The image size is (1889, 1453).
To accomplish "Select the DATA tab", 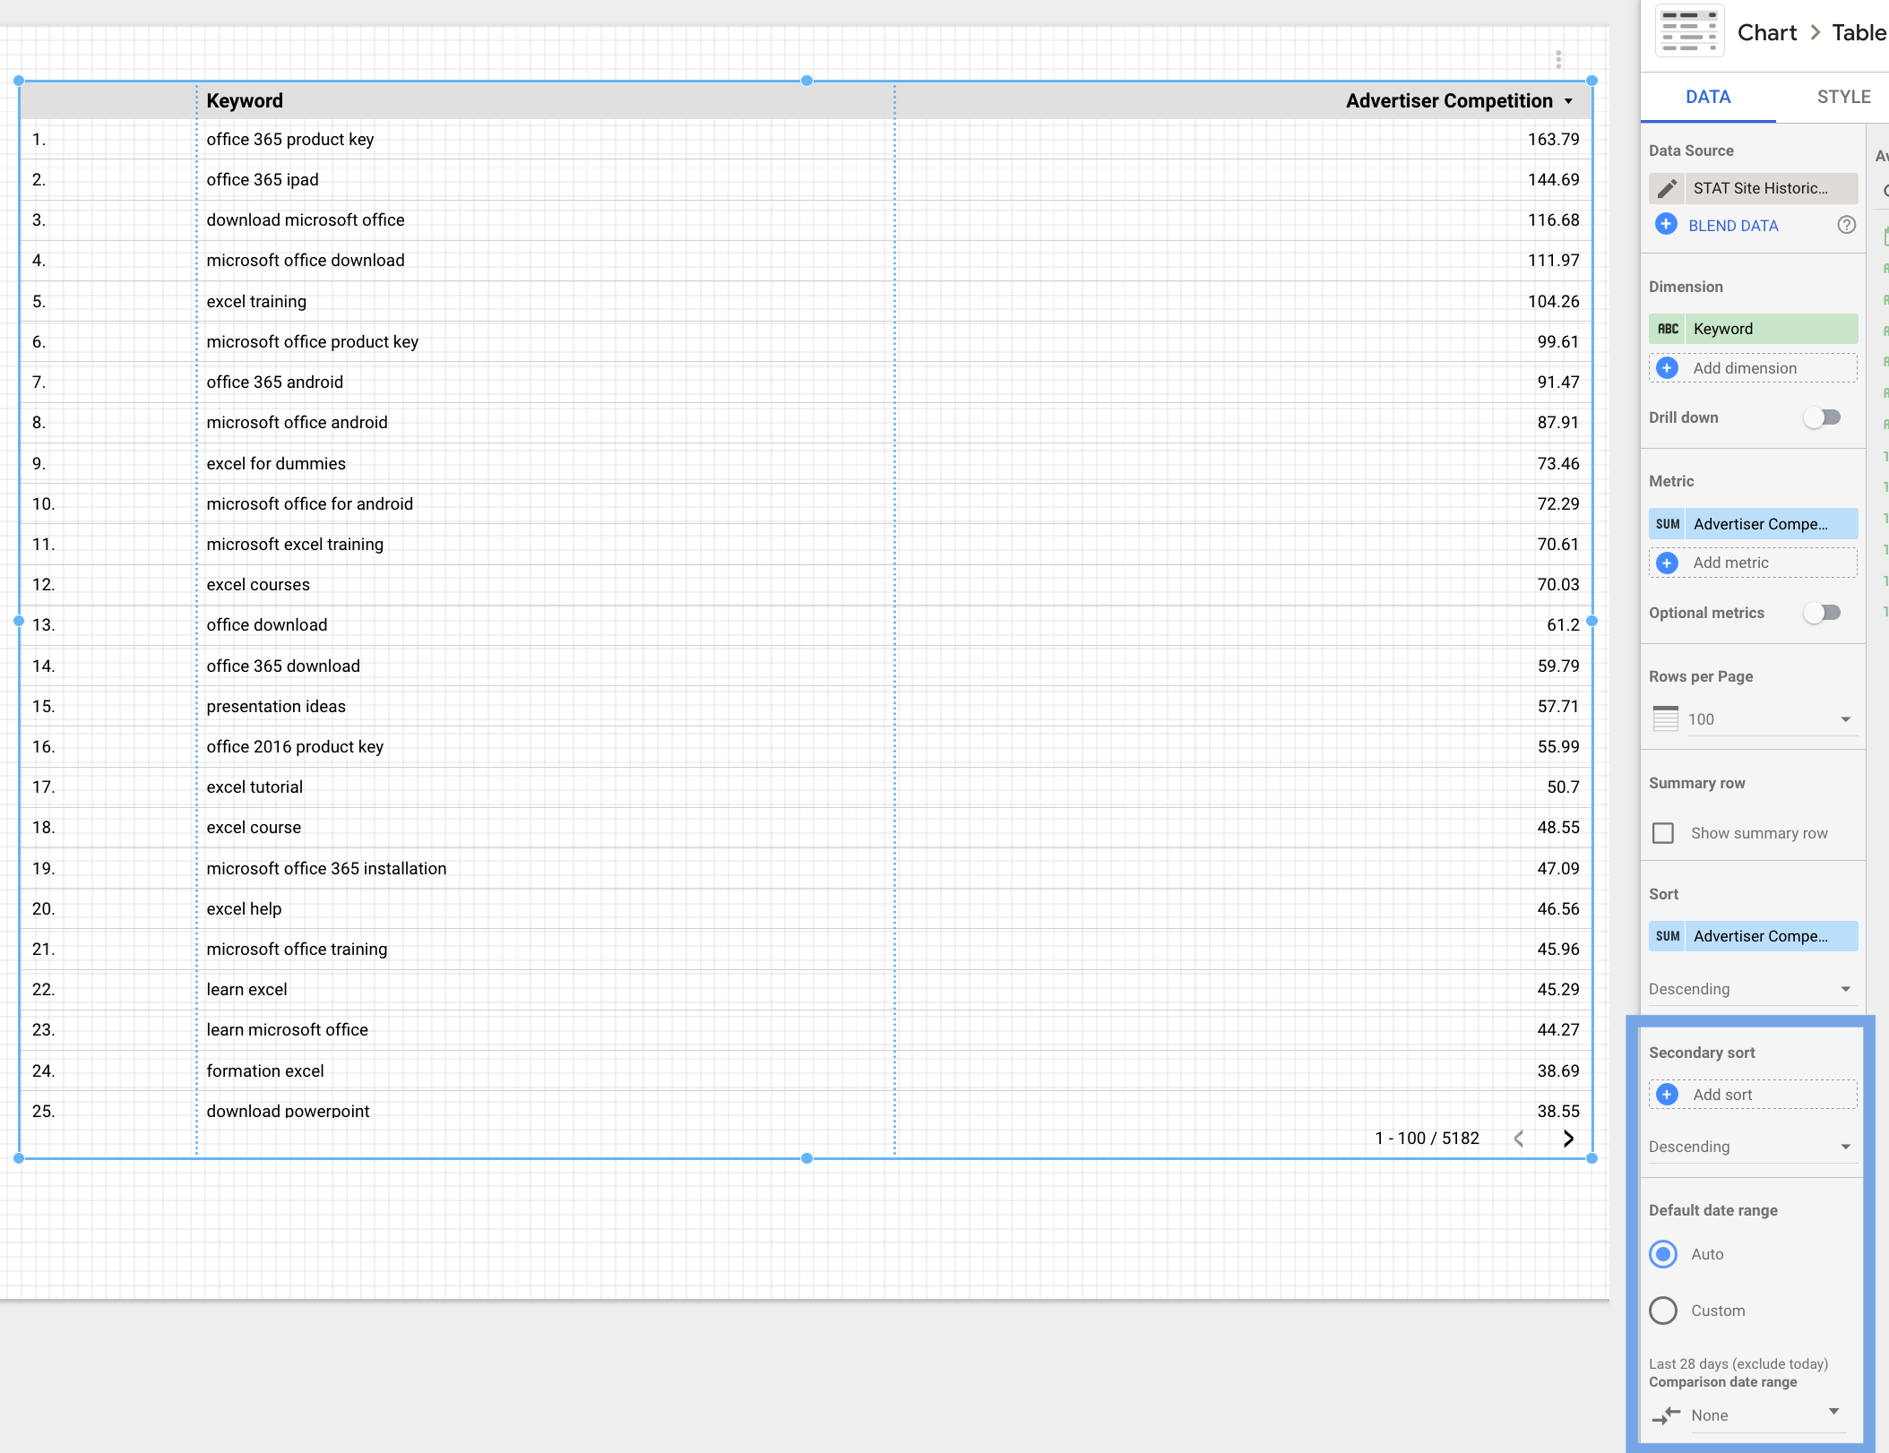I will coord(1708,97).
